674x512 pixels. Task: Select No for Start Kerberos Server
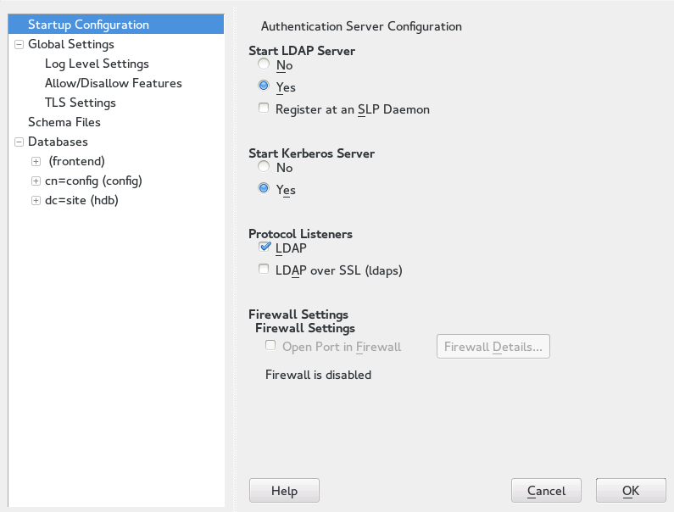(x=265, y=167)
